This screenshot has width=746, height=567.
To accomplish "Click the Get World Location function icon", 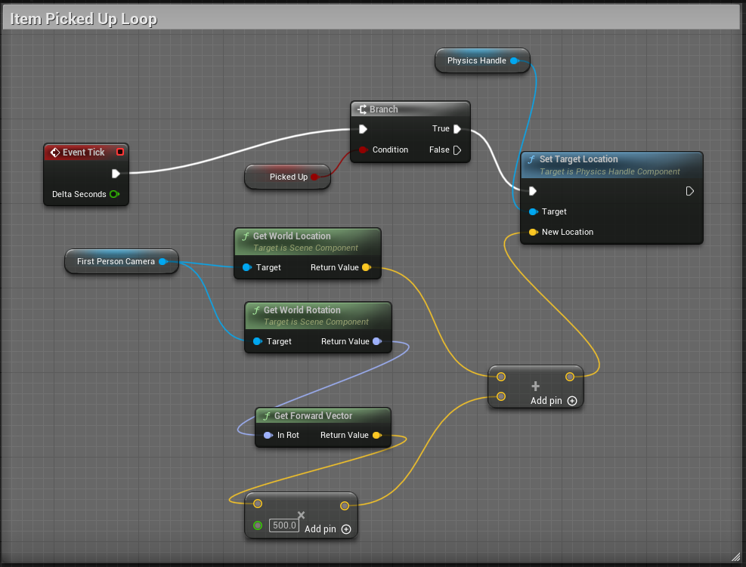I will [x=245, y=236].
